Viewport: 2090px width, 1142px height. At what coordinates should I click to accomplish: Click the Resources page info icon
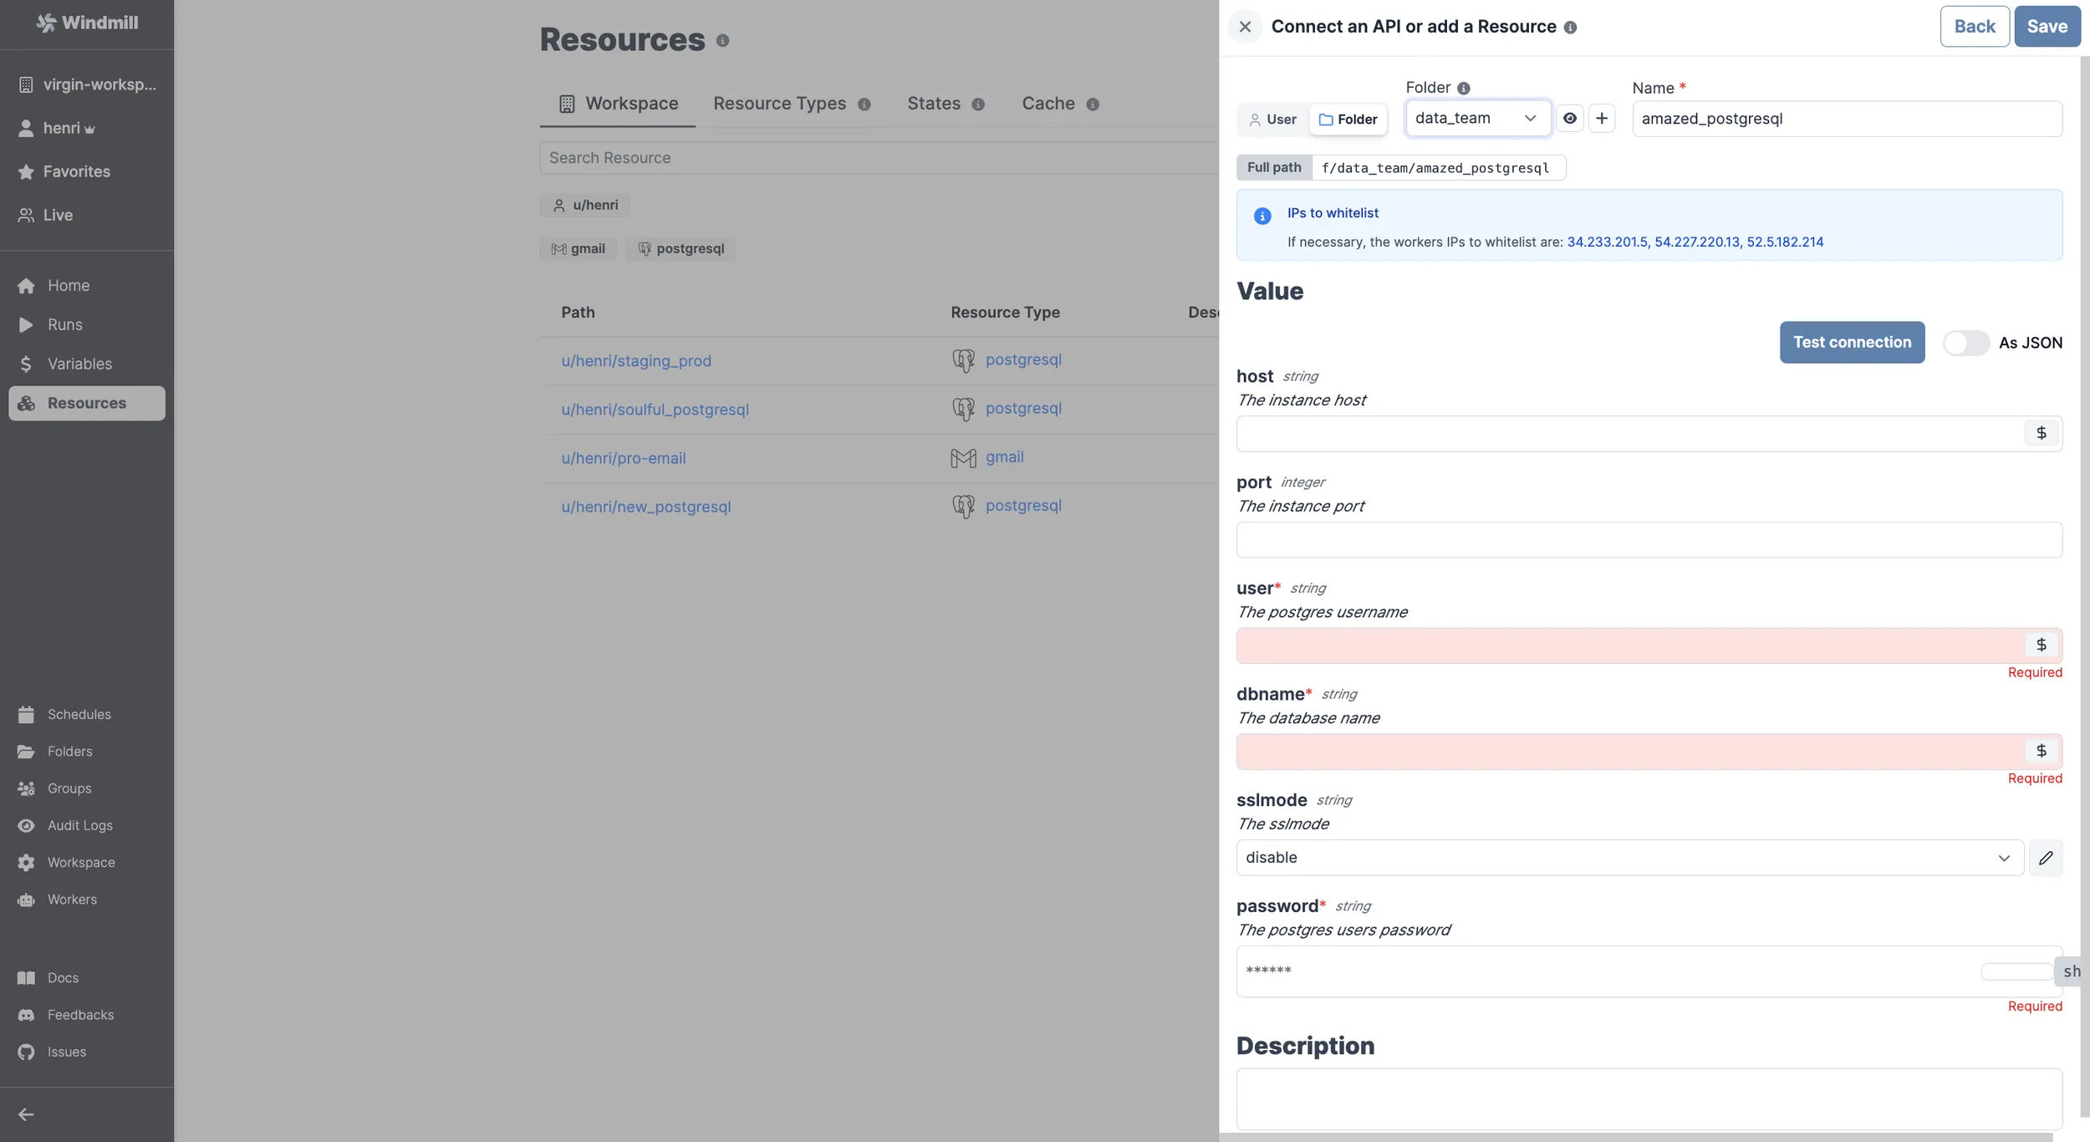pos(722,39)
